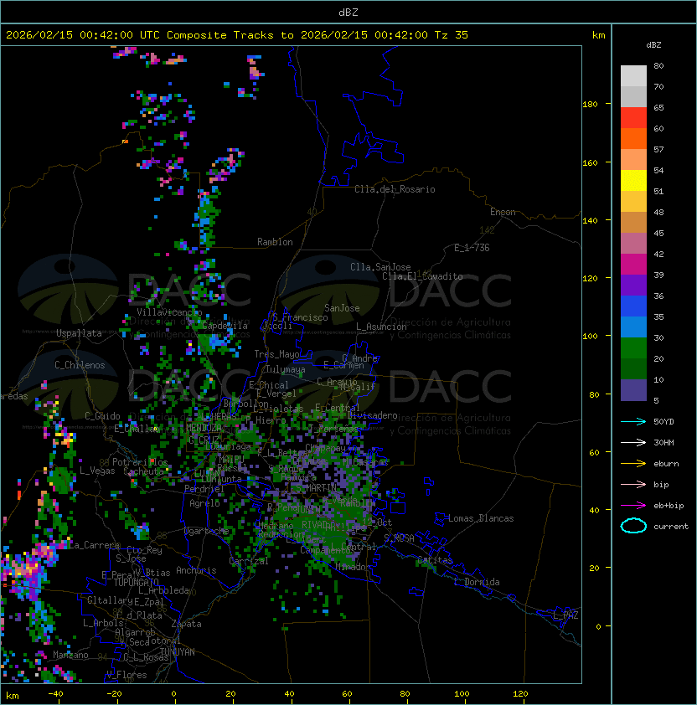697x705 pixels.
Task: Click the 'Anchoris' map label
Action: tap(196, 570)
